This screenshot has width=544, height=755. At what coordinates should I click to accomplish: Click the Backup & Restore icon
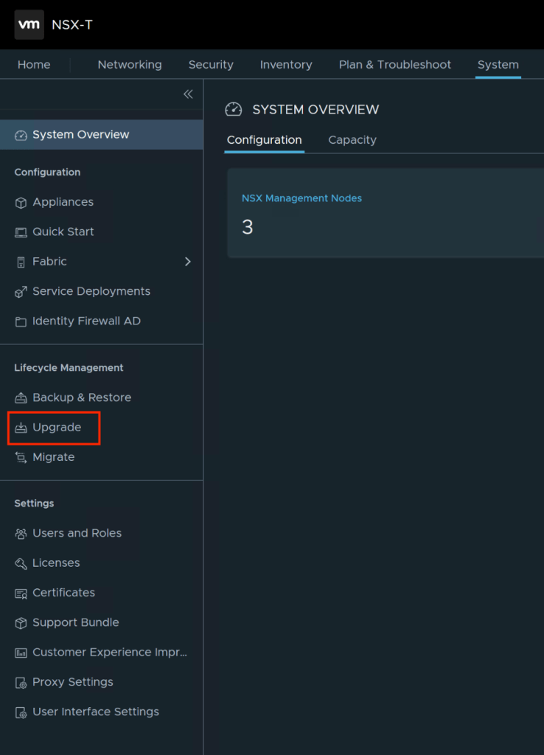(21, 398)
